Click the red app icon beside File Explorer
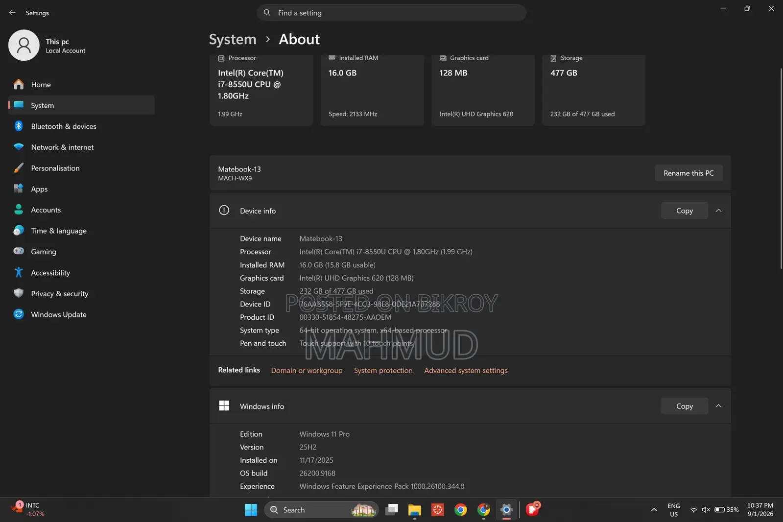The height and width of the screenshot is (522, 783). point(437,510)
